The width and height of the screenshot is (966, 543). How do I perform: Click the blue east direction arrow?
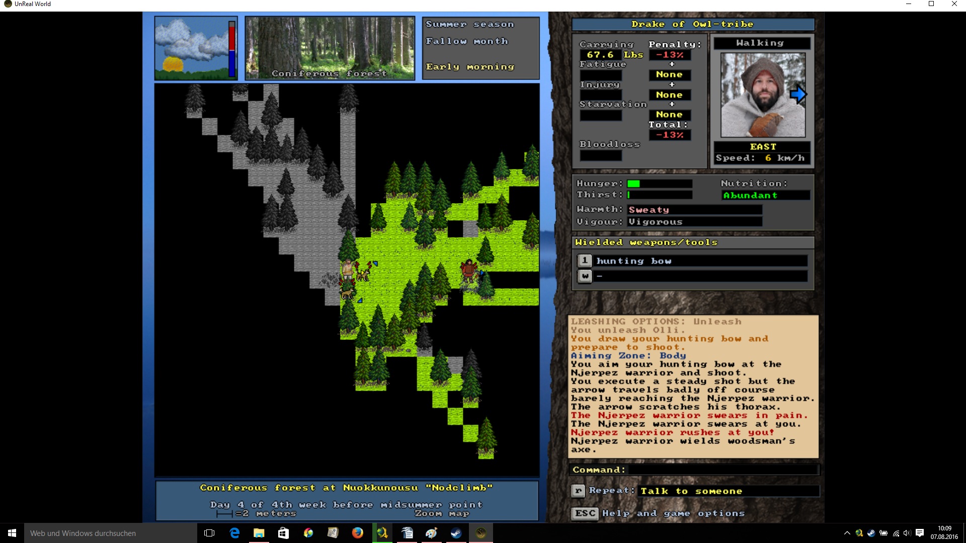[x=798, y=95]
